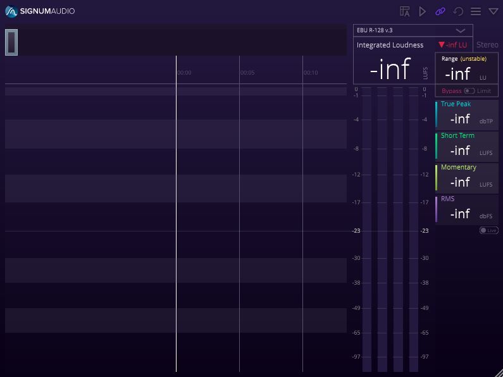The width and height of the screenshot is (503, 377).
Task: Click the Signum Audio logo
Action: pyautogui.click(x=40, y=11)
